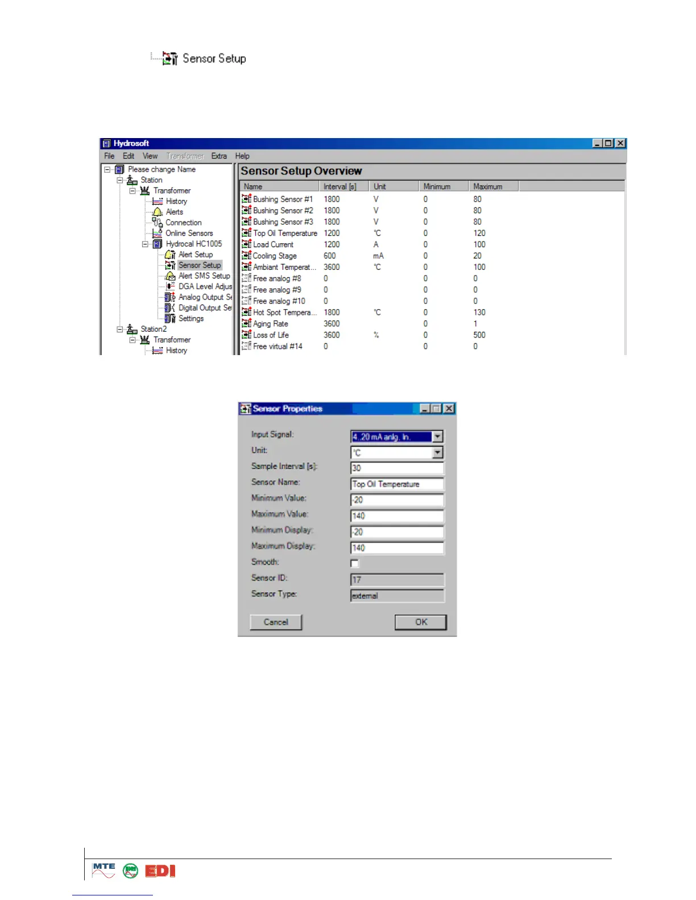Click the Free analog #10 sensor icon

(x=246, y=301)
